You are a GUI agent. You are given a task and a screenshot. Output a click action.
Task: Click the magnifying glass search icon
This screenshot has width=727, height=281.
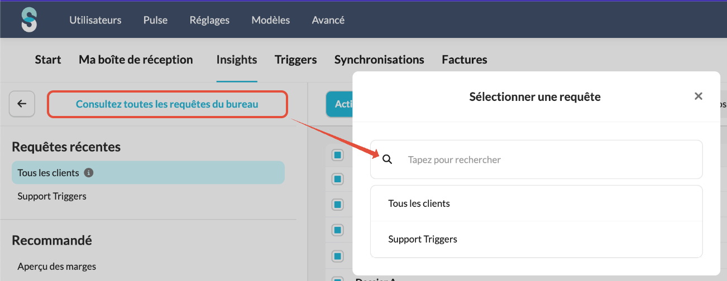[x=387, y=159]
